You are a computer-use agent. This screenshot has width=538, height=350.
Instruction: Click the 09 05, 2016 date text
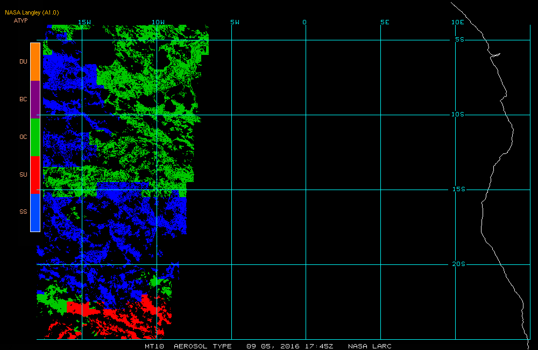pos(273,346)
